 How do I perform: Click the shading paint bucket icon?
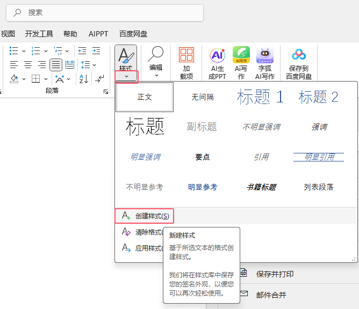[x=14, y=79]
